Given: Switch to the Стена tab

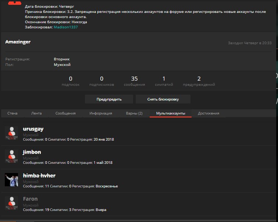Looking at the screenshot, I should pos(12,113).
